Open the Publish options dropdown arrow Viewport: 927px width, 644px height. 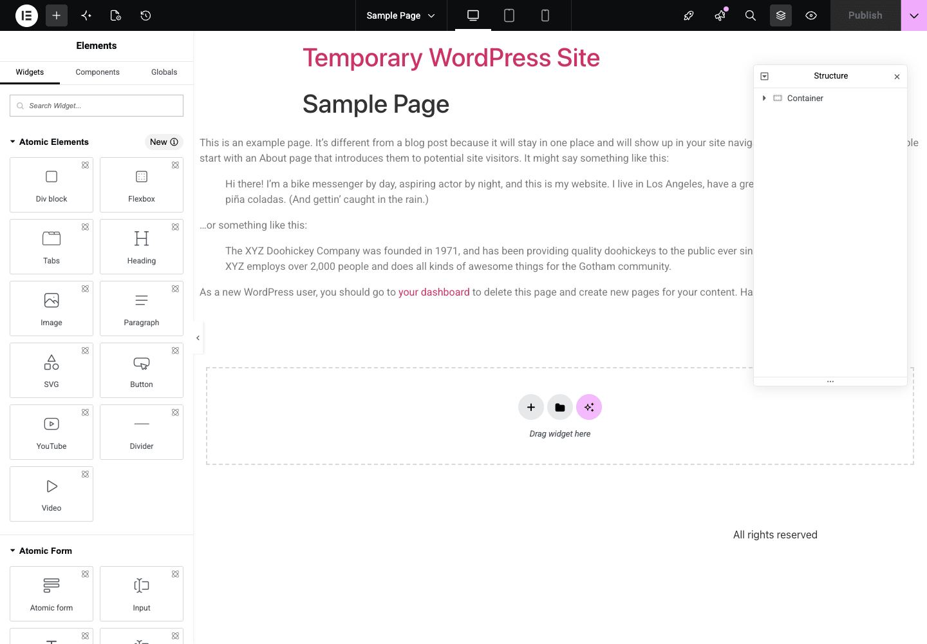[914, 15]
